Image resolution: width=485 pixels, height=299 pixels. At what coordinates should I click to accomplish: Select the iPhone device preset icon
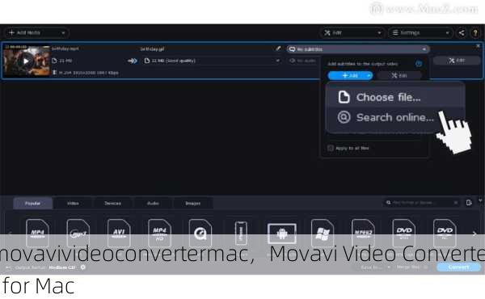click(x=241, y=233)
